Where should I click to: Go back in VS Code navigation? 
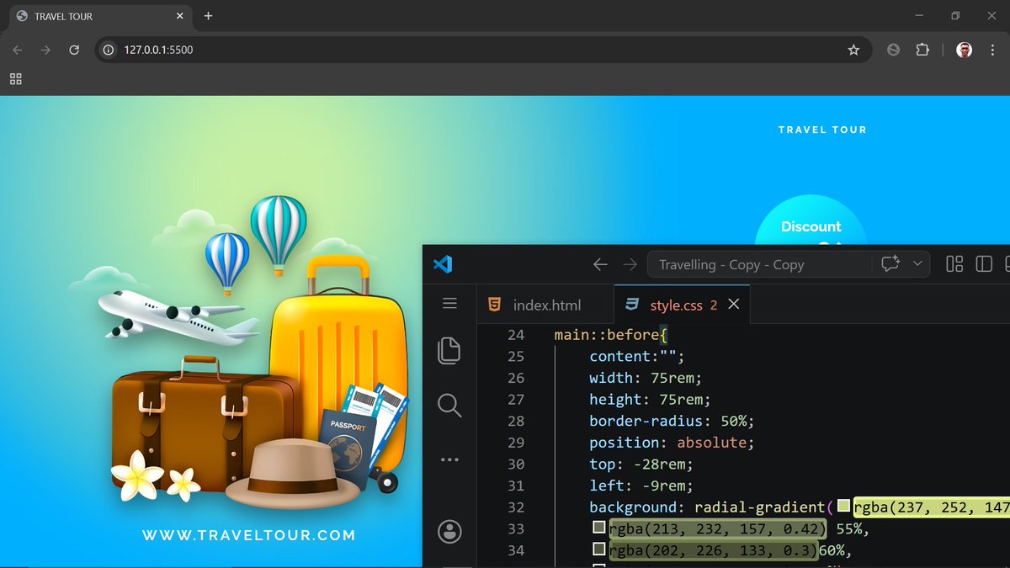[600, 264]
